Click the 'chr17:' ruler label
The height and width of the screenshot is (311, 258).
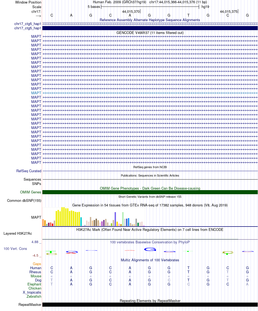pos(36,11)
